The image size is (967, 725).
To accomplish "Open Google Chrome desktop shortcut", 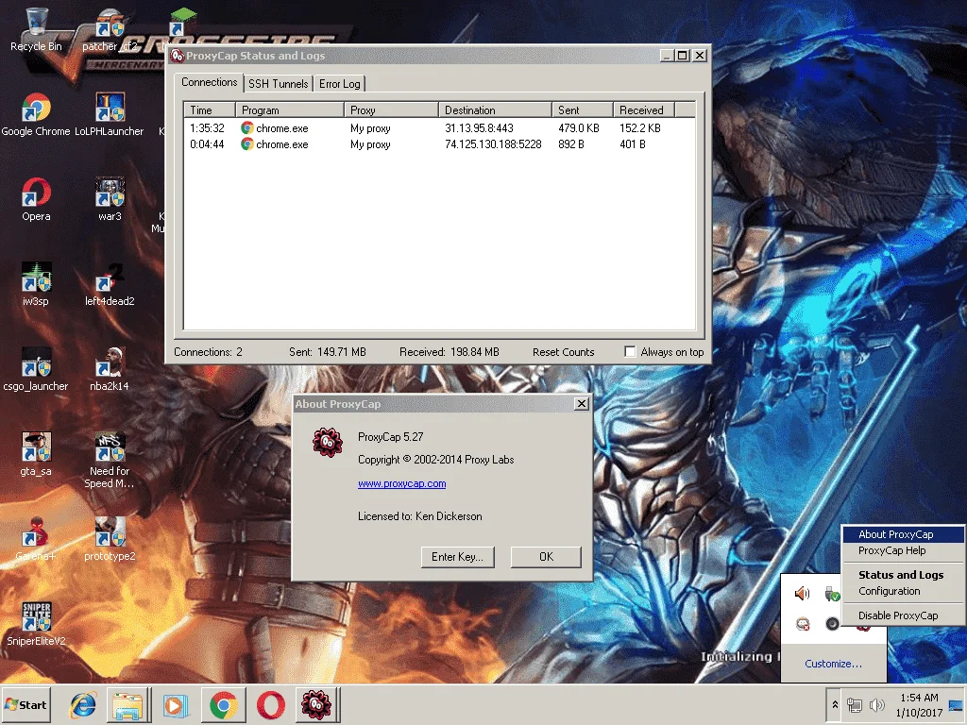I will pyautogui.click(x=36, y=114).
